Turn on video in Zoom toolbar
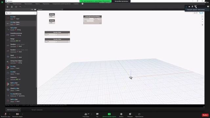The height and width of the screenshot is (118, 210). 17,115
